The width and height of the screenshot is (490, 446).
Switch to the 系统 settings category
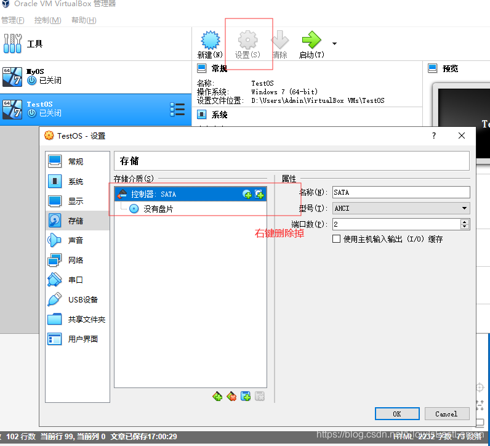[x=78, y=181]
